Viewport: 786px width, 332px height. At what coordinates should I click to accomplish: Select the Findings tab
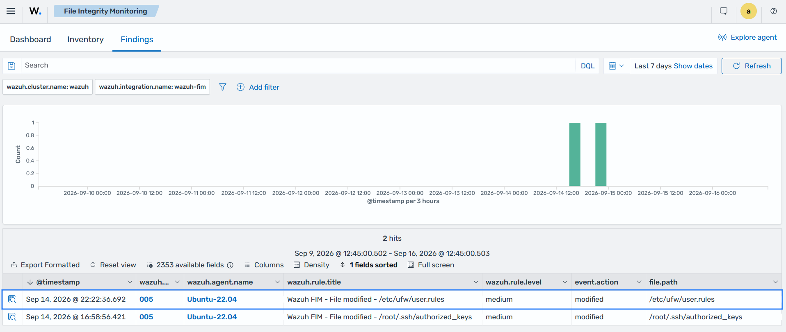click(x=137, y=39)
